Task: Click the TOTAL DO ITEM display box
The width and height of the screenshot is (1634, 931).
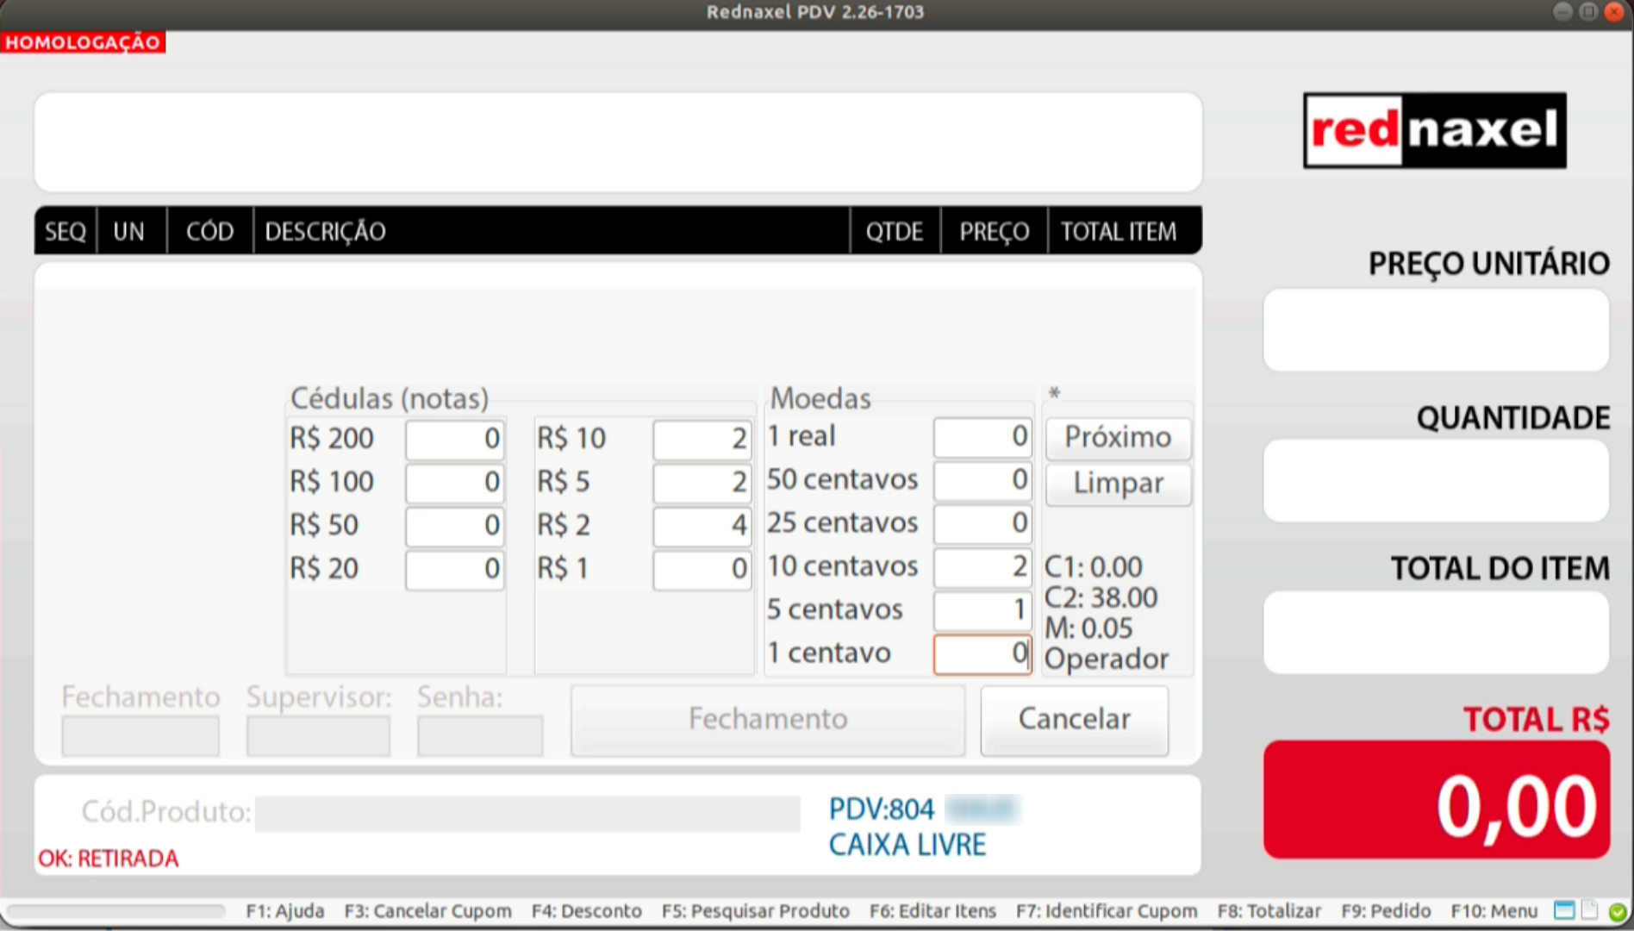Action: pos(1437,632)
